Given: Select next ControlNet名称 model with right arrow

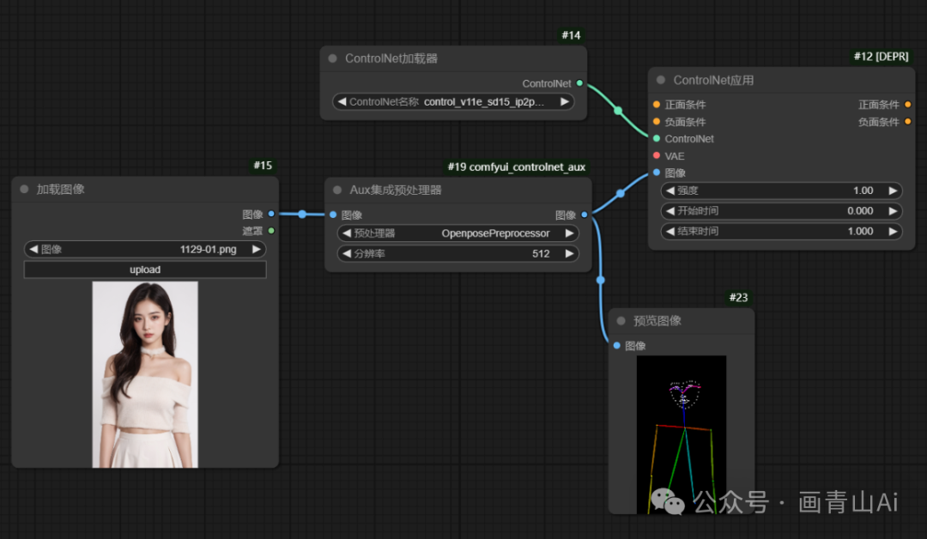Looking at the screenshot, I should [565, 101].
